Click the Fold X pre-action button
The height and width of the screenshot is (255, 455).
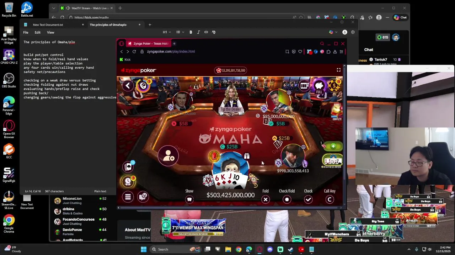[266, 199]
